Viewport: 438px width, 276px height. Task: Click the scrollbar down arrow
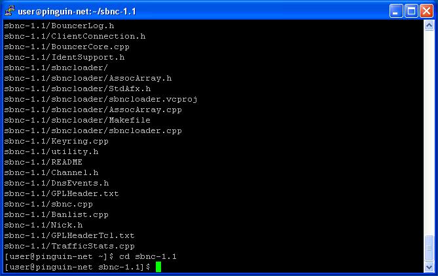click(429, 267)
